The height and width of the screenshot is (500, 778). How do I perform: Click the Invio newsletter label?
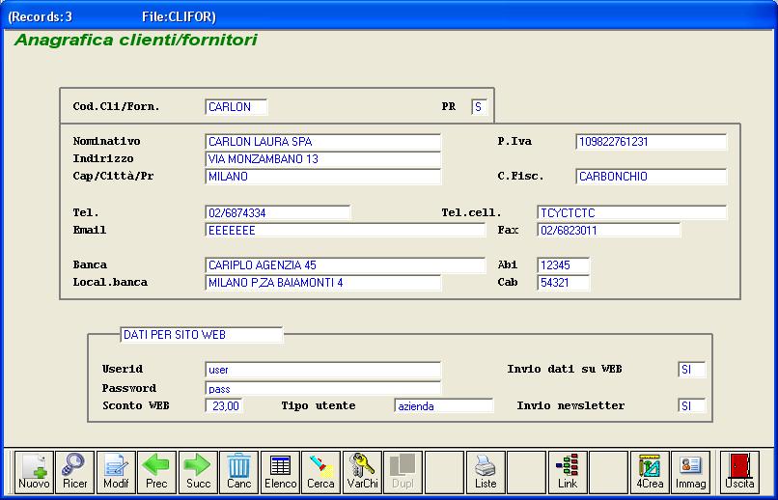point(570,405)
